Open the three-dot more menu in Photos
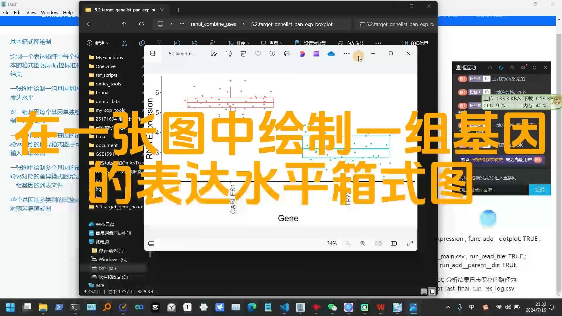The width and height of the screenshot is (562, 316). [347, 54]
